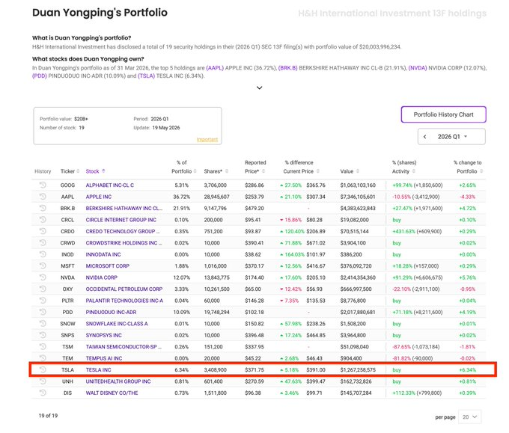Open history icon for BRK.B row
Screen dimensions: 509x433
pyautogui.click(x=43, y=208)
